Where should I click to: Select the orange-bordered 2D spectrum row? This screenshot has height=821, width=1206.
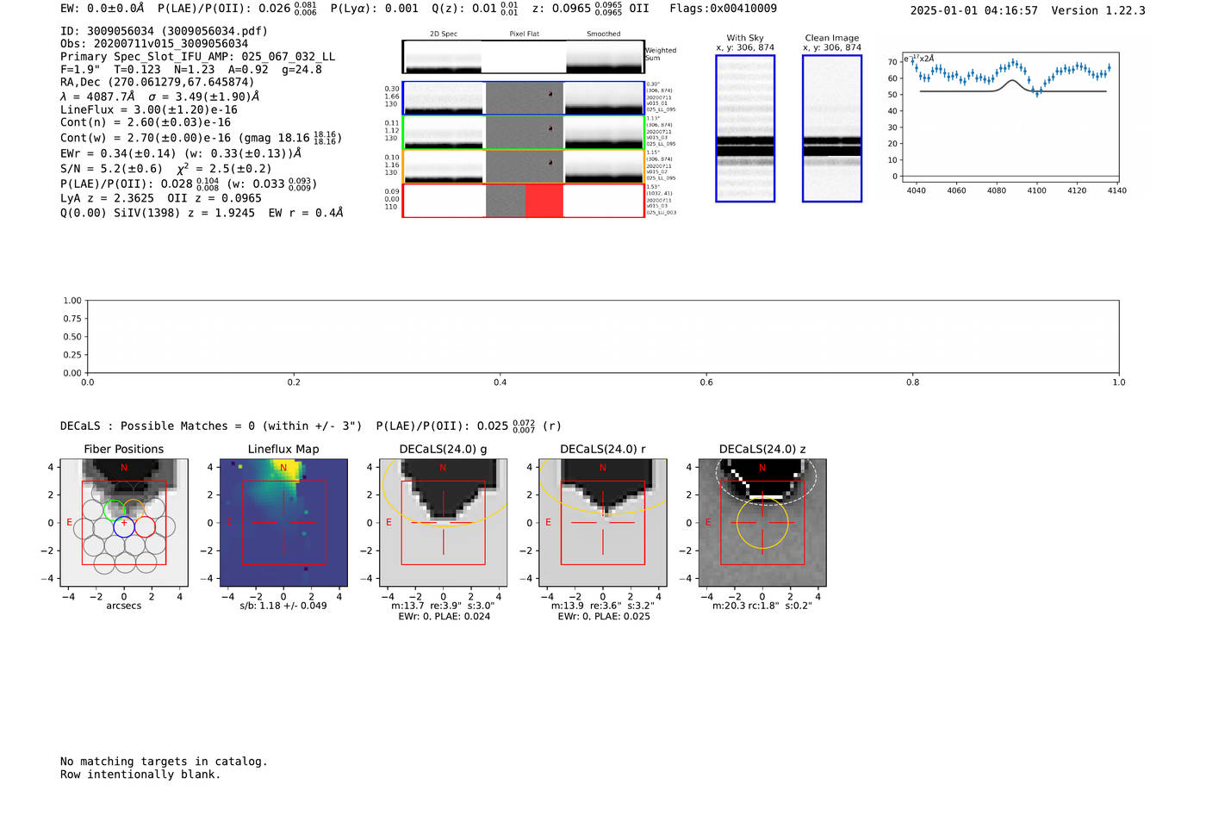(523, 167)
